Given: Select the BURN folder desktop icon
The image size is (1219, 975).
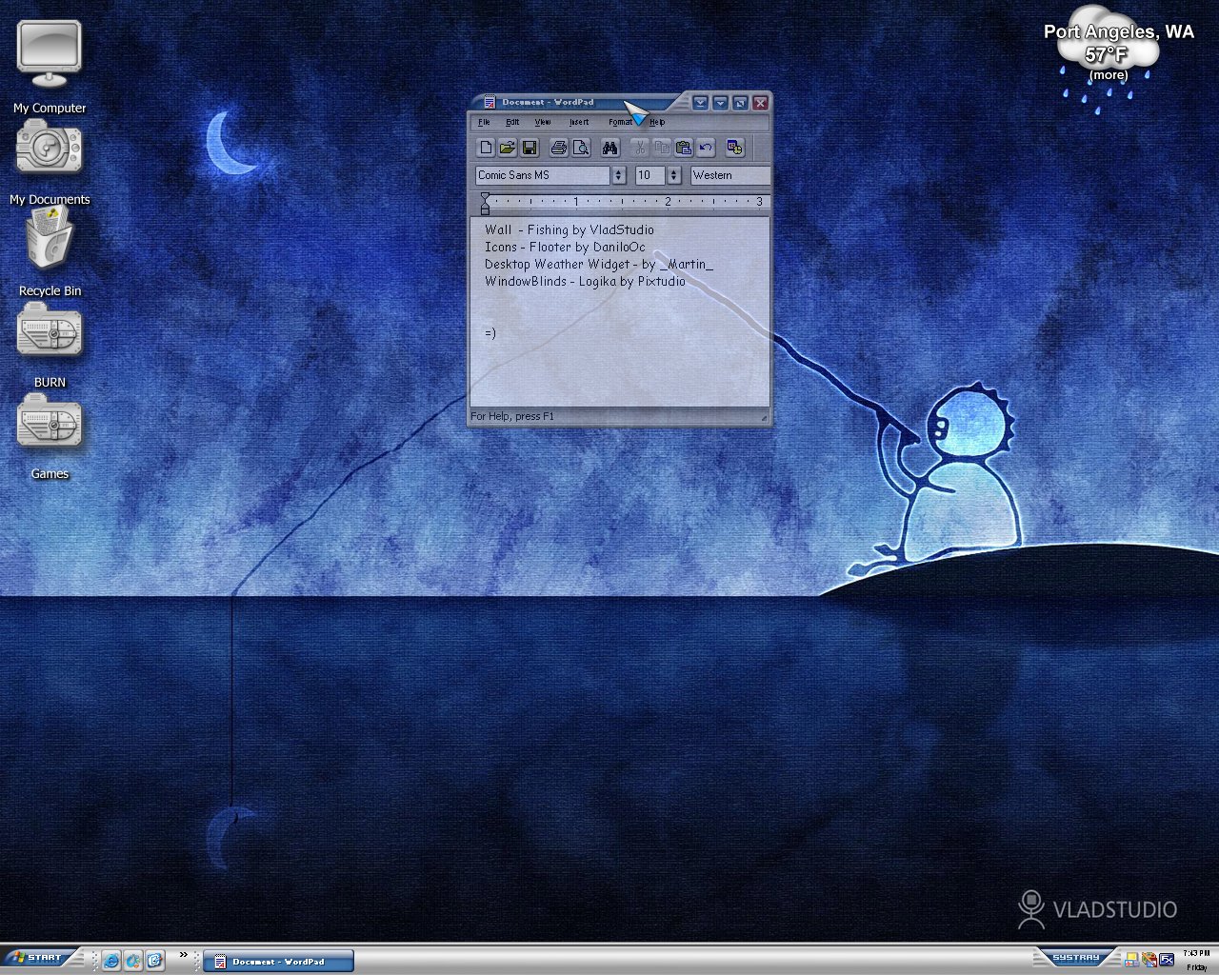Looking at the screenshot, I should [x=50, y=345].
